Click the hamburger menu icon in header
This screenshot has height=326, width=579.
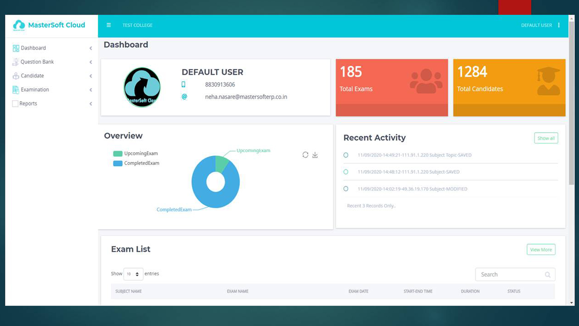pos(109,25)
